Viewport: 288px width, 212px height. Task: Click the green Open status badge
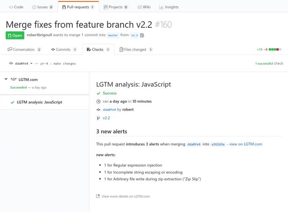point(15,36)
